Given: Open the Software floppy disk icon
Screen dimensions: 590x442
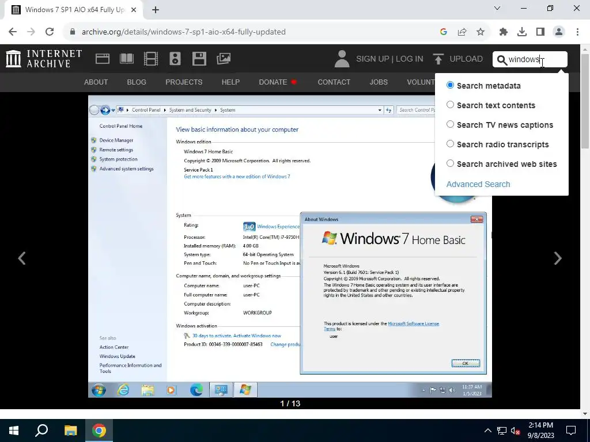Looking at the screenshot, I should [199, 59].
